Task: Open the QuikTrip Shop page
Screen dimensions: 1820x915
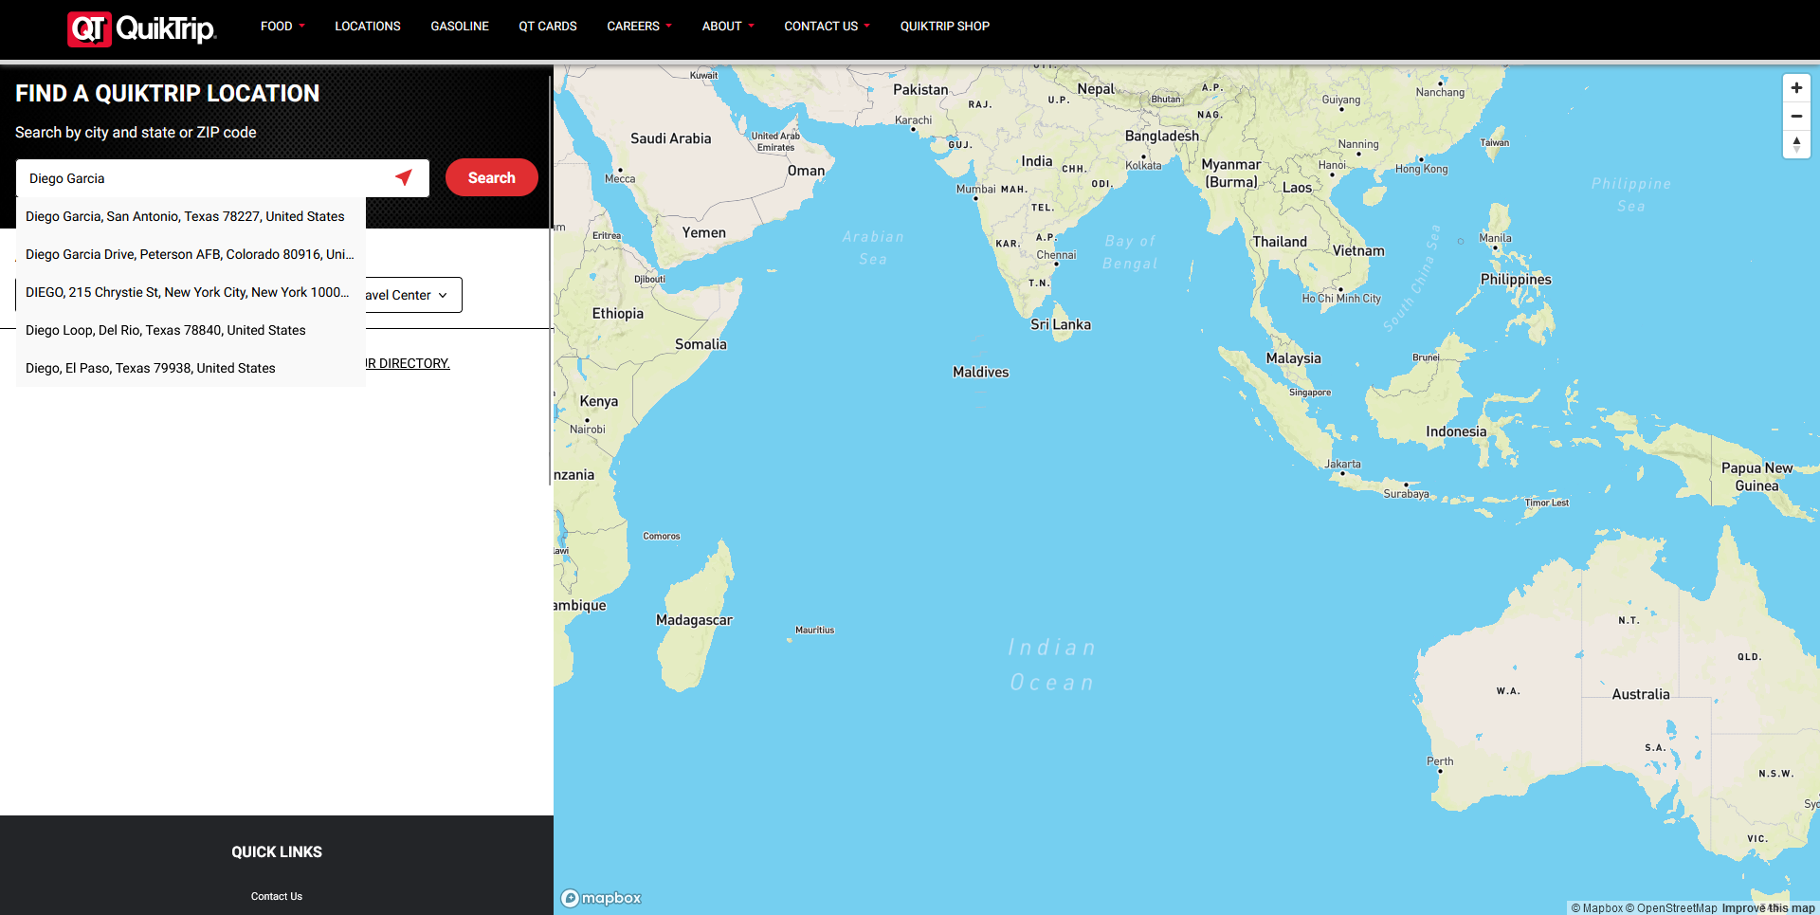Action: 945,27
